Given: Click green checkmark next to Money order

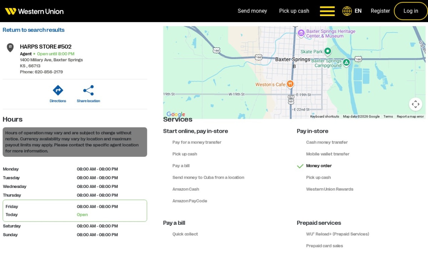Looking at the screenshot, I should tap(300, 166).
